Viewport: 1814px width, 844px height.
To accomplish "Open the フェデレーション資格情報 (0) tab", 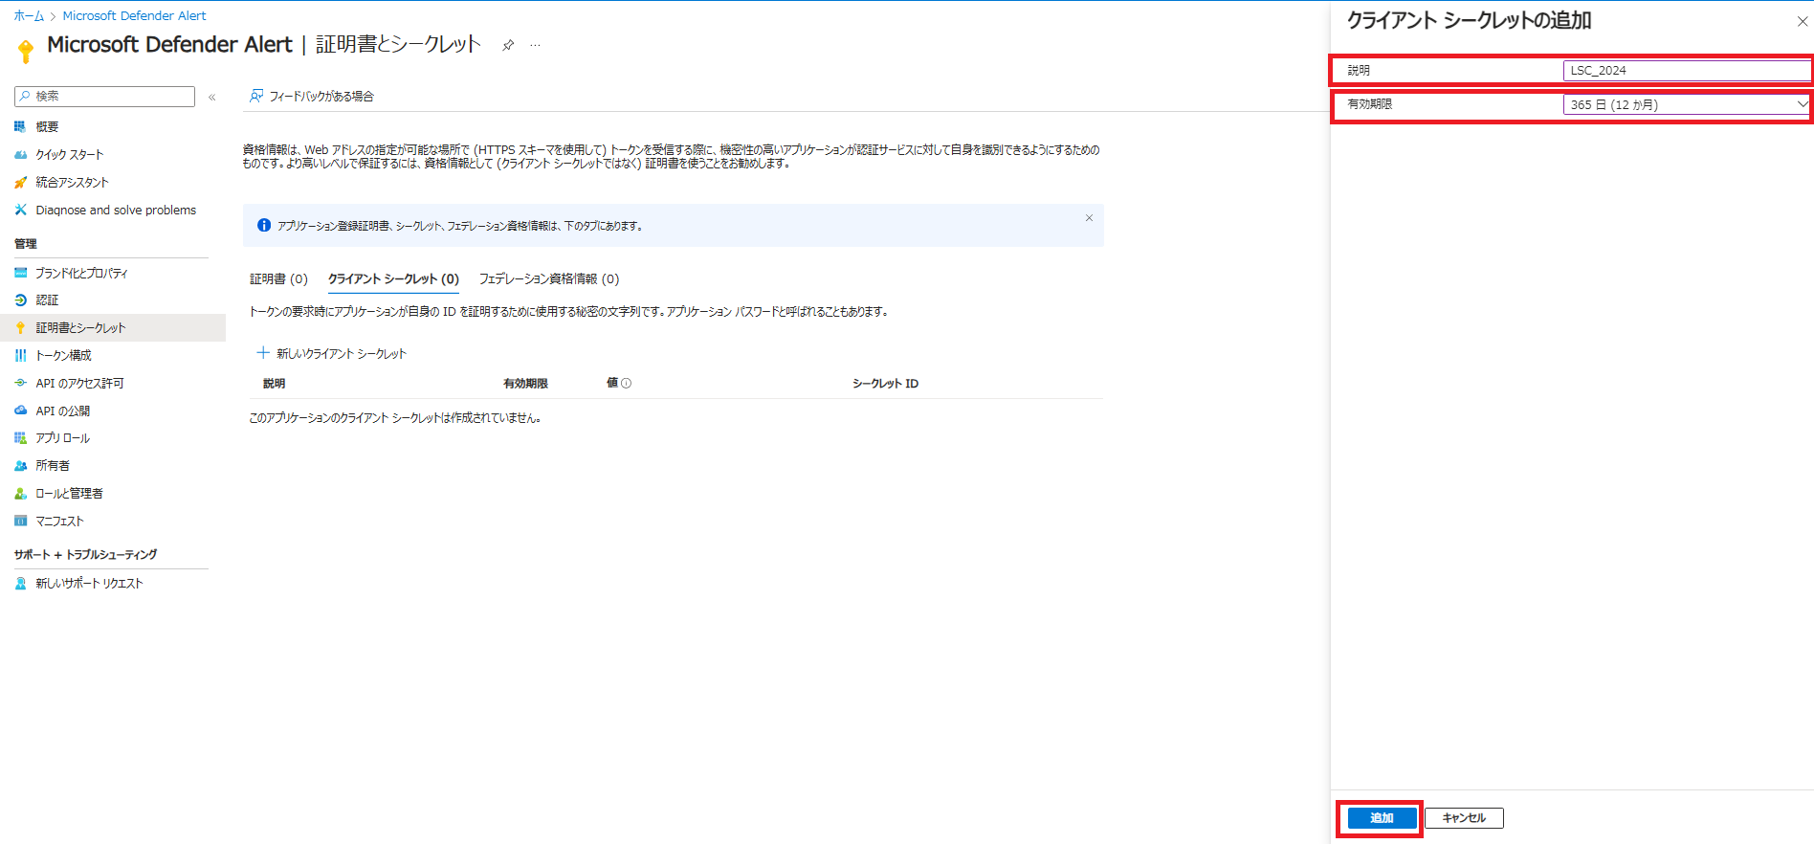I will (x=549, y=278).
